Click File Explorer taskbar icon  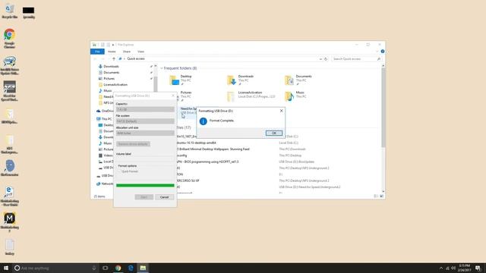tap(143, 268)
